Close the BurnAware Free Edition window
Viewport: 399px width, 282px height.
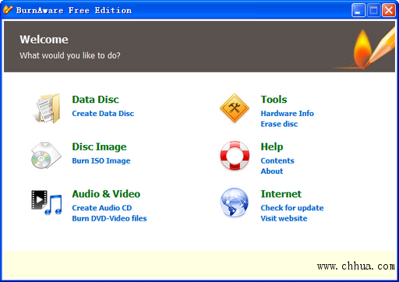tap(389, 10)
